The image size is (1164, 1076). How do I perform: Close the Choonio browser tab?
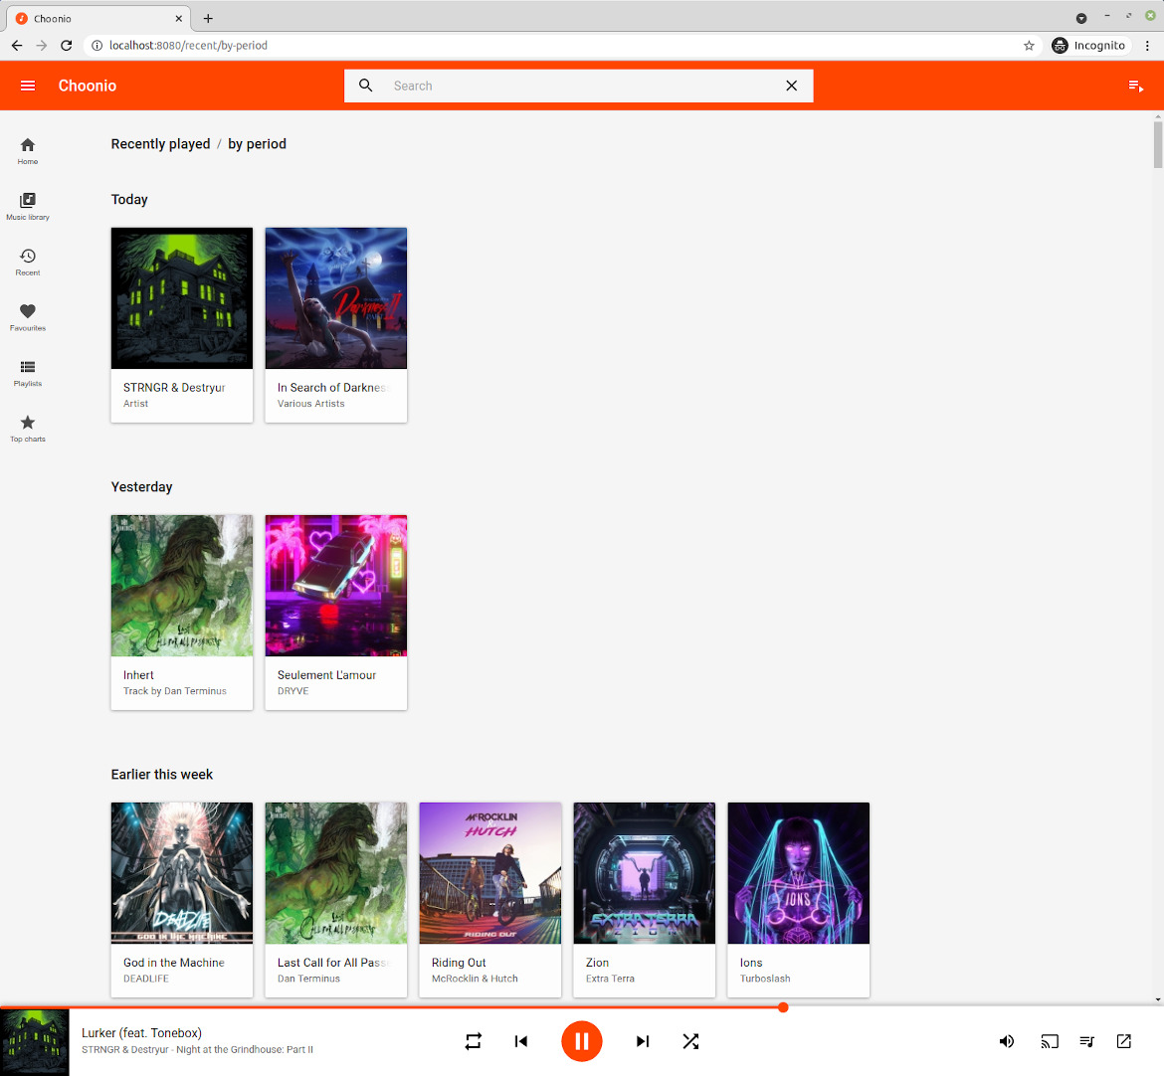(x=179, y=19)
